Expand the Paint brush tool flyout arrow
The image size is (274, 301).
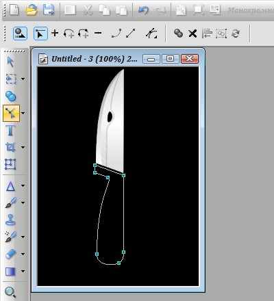(23, 202)
